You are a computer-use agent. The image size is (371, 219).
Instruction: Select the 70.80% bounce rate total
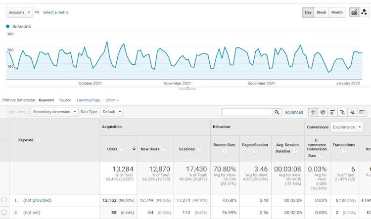tap(224, 169)
